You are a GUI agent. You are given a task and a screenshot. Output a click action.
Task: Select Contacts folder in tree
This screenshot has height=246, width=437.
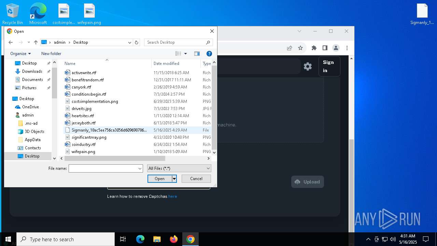click(x=33, y=148)
